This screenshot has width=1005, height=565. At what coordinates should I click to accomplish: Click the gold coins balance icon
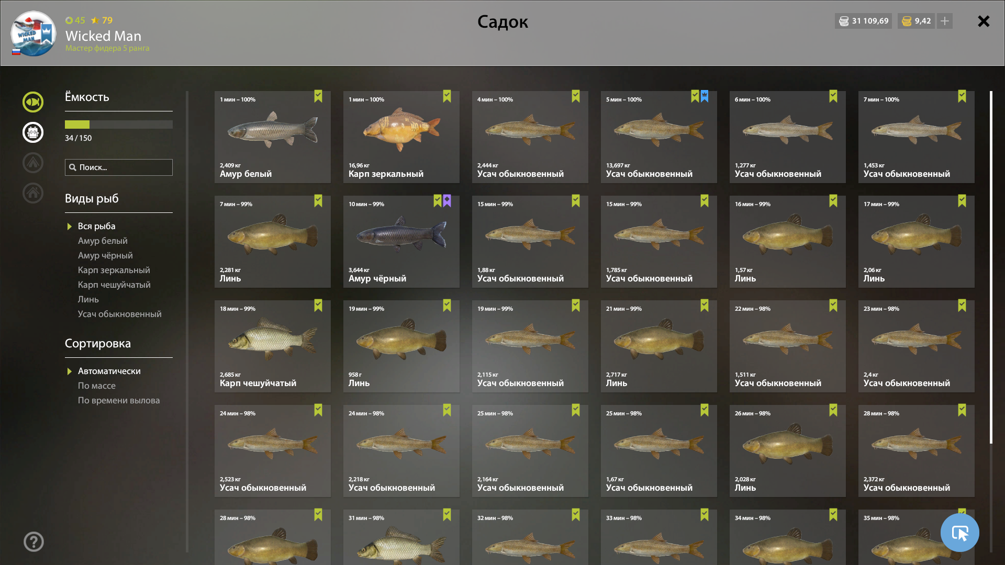point(907,21)
